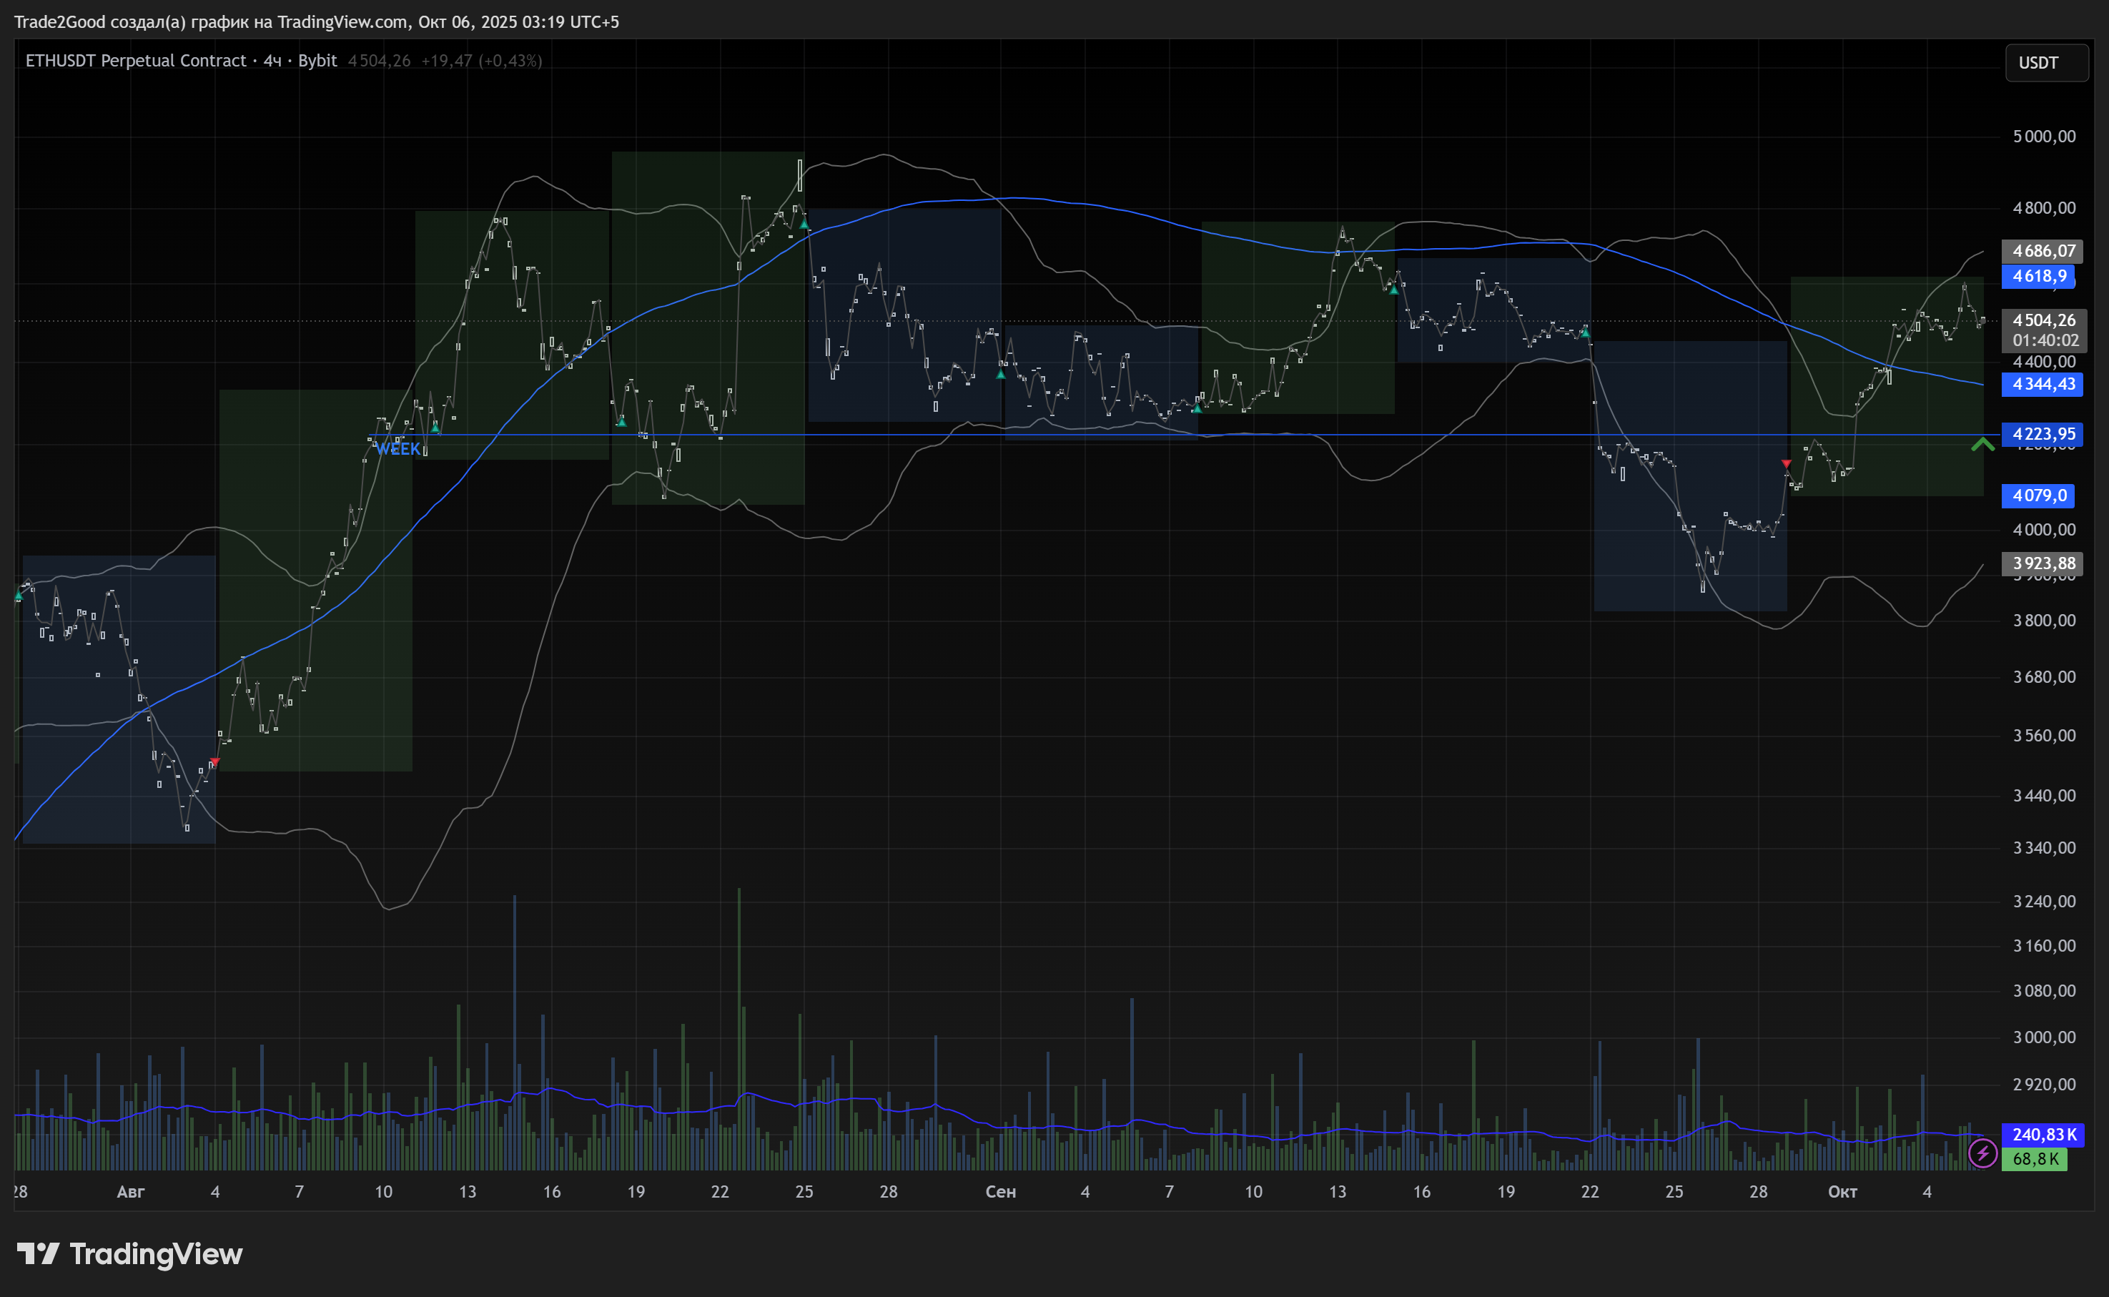Click the green up-triangle at the chart's far left edge

[x=19, y=596]
